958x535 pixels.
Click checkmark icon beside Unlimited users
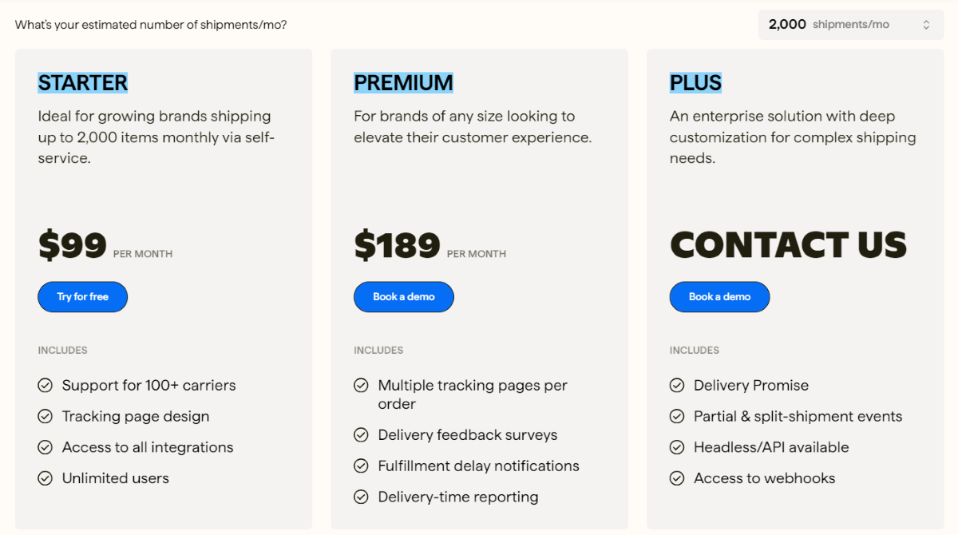click(x=46, y=479)
